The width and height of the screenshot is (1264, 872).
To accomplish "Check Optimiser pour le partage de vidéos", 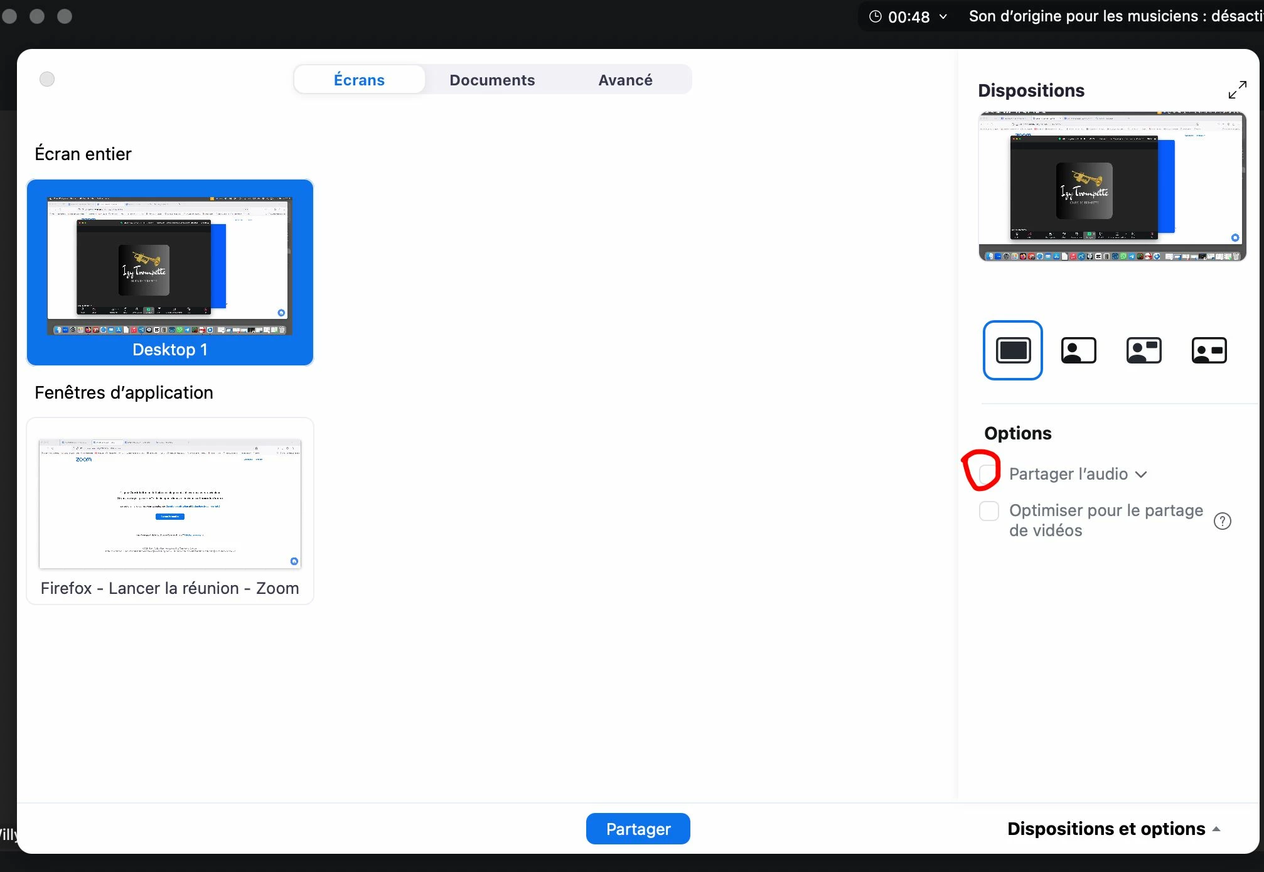I will (x=989, y=511).
